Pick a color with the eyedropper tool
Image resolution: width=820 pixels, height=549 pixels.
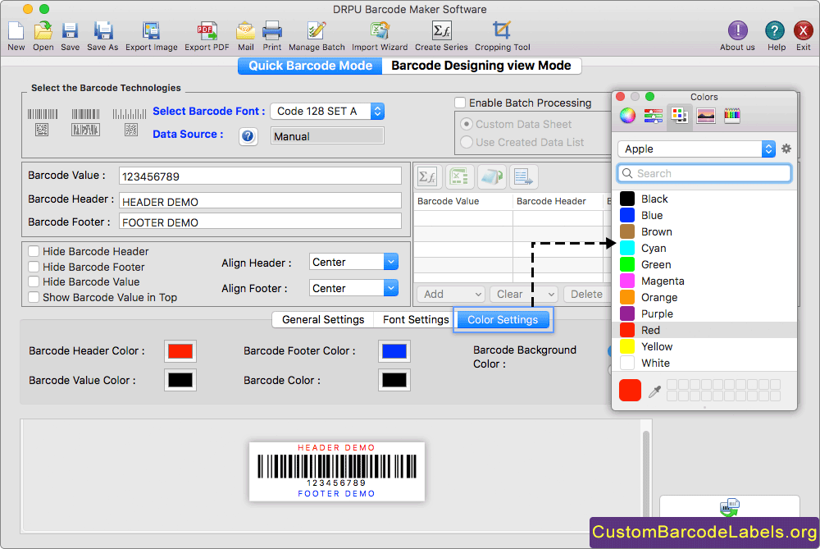[654, 391]
